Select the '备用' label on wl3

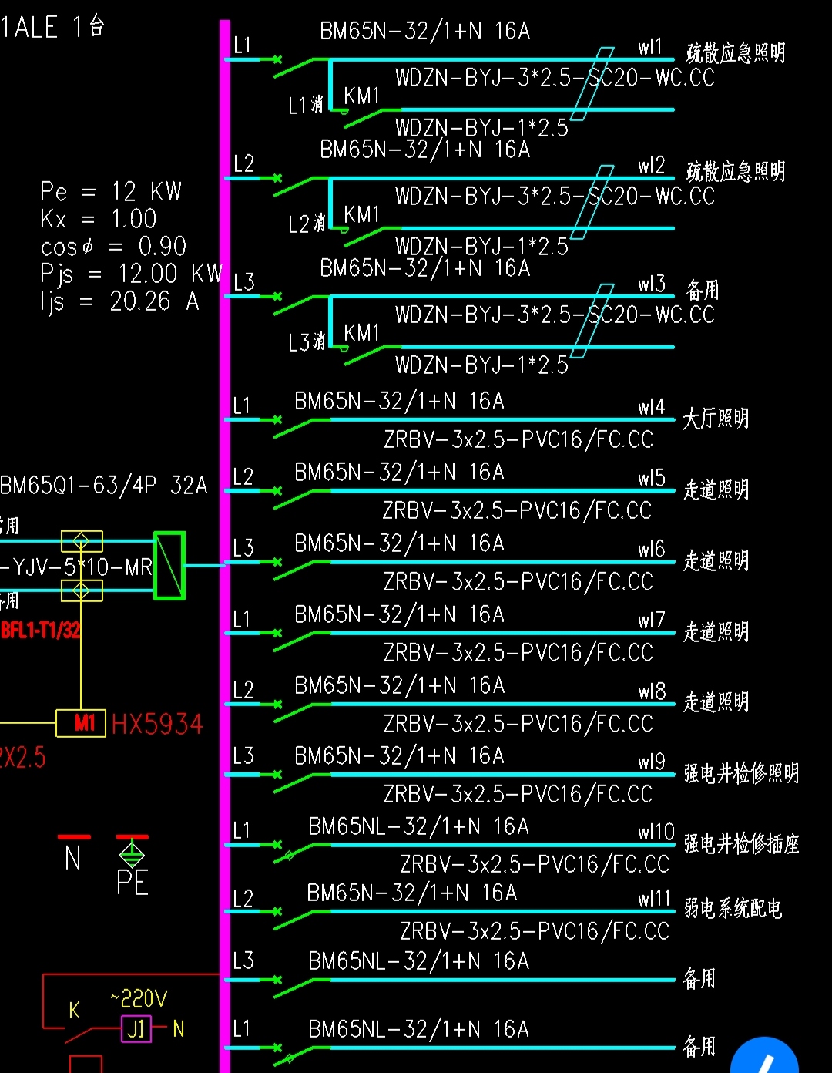coord(702,290)
